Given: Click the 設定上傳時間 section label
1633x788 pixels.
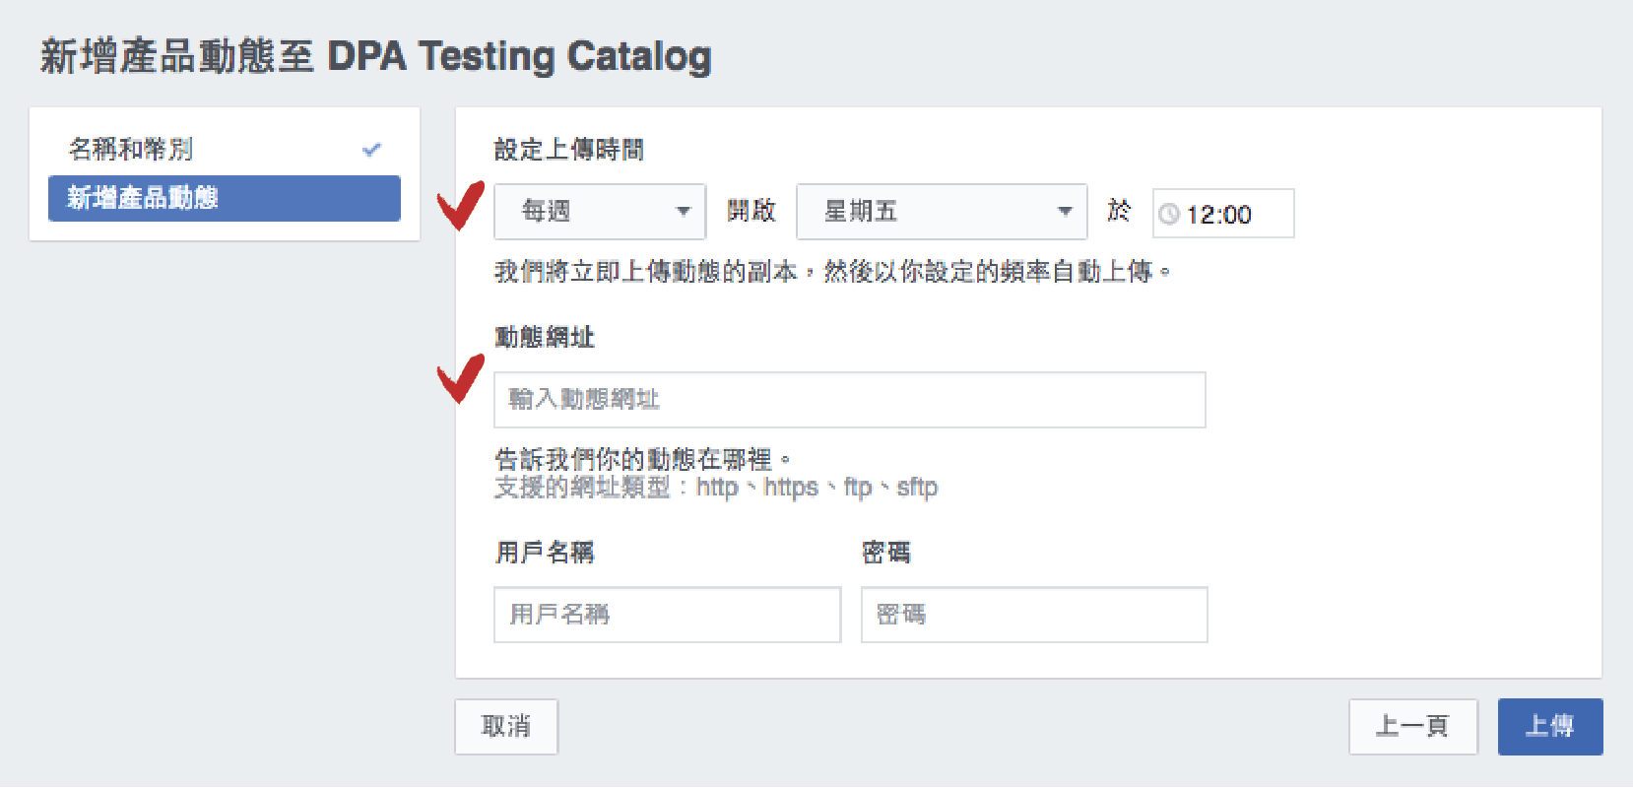Looking at the screenshot, I should (x=568, y=150).
